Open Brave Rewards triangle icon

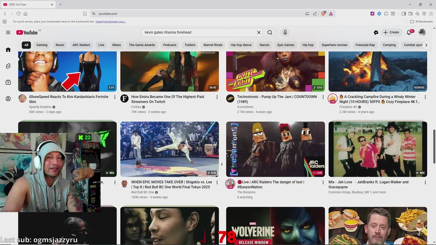coord(331,14)
